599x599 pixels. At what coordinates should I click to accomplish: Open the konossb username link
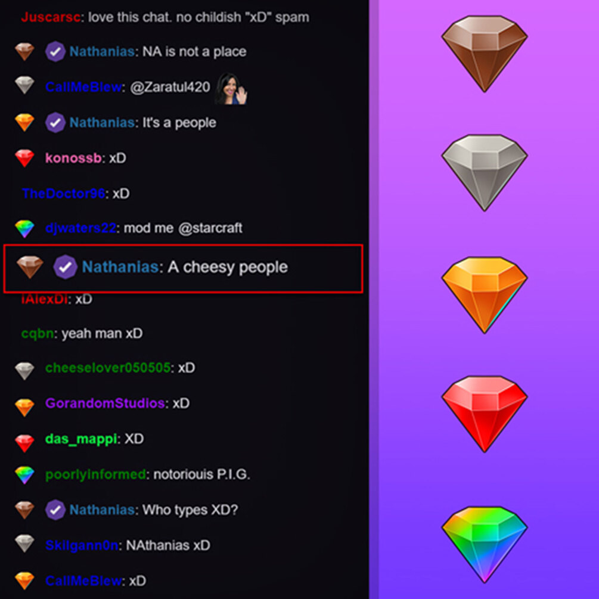click(x=73, y=158)
